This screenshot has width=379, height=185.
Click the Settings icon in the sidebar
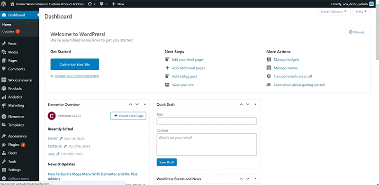point(4,170)
